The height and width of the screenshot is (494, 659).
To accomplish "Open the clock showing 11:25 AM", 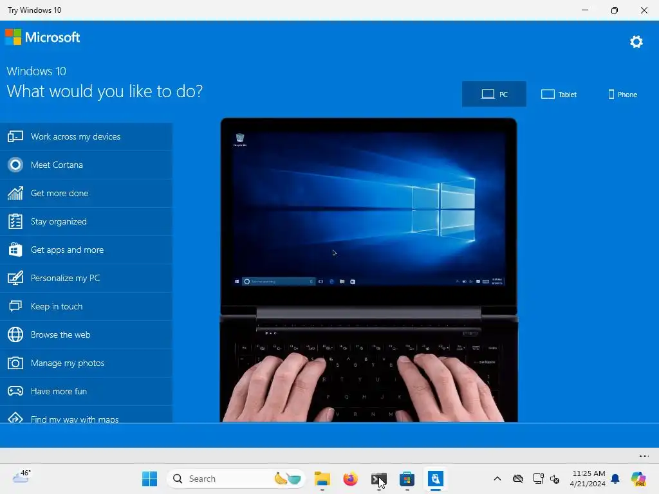I will coord(588,479).
